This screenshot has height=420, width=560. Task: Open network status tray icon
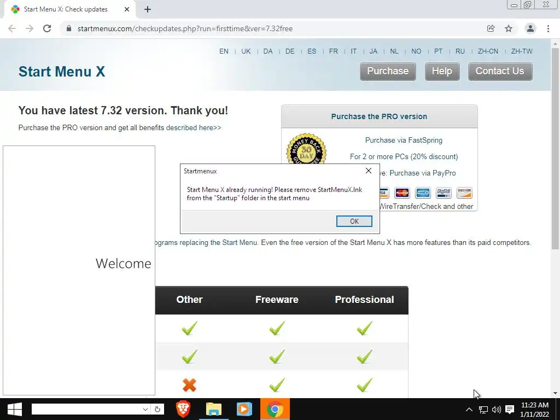pos(483,410)
